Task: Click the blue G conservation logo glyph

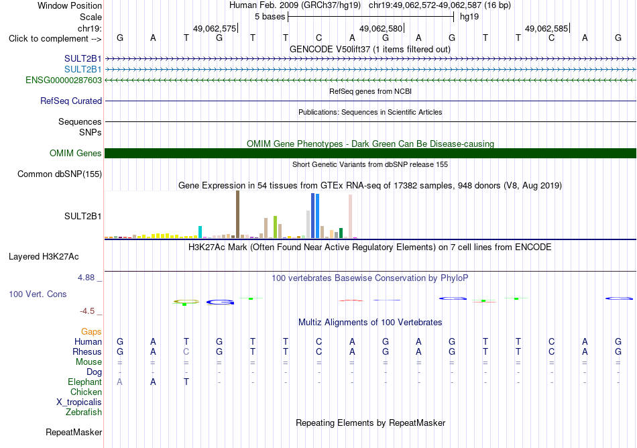Action: pyautogui.click(x=220, y=302)
